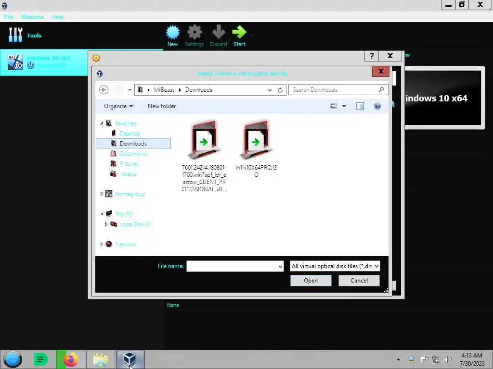Select Videos in Favorites
Screen dimensions: 493x369
[128, 173]
